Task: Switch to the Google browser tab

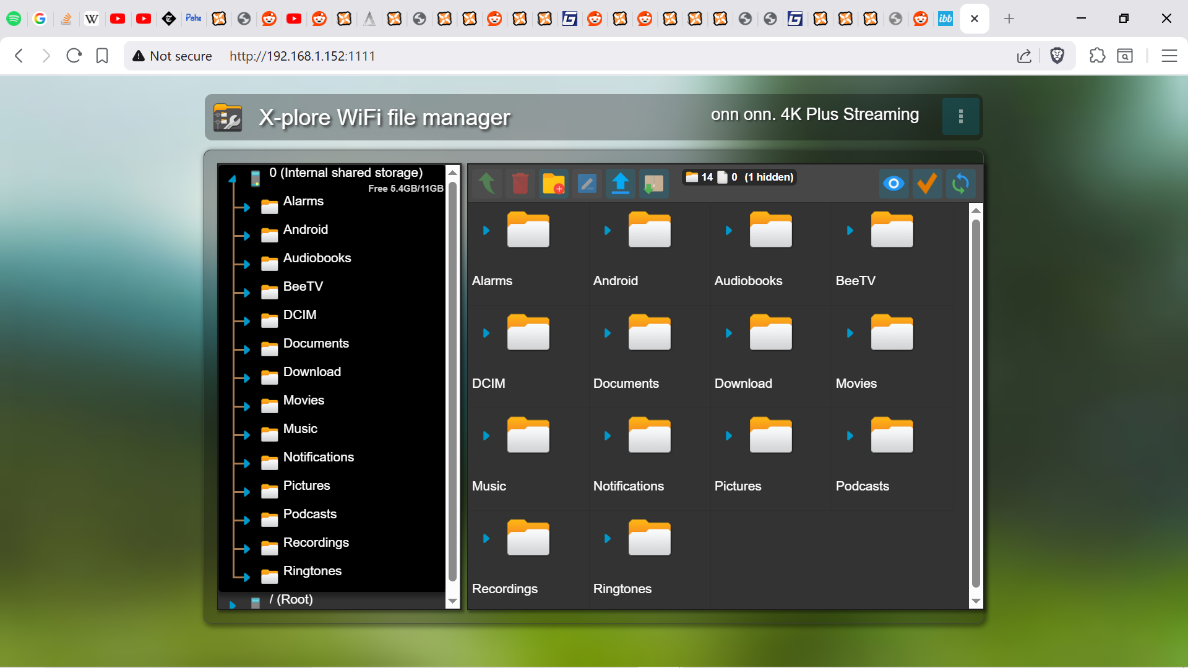Action: tap(40, 19)
